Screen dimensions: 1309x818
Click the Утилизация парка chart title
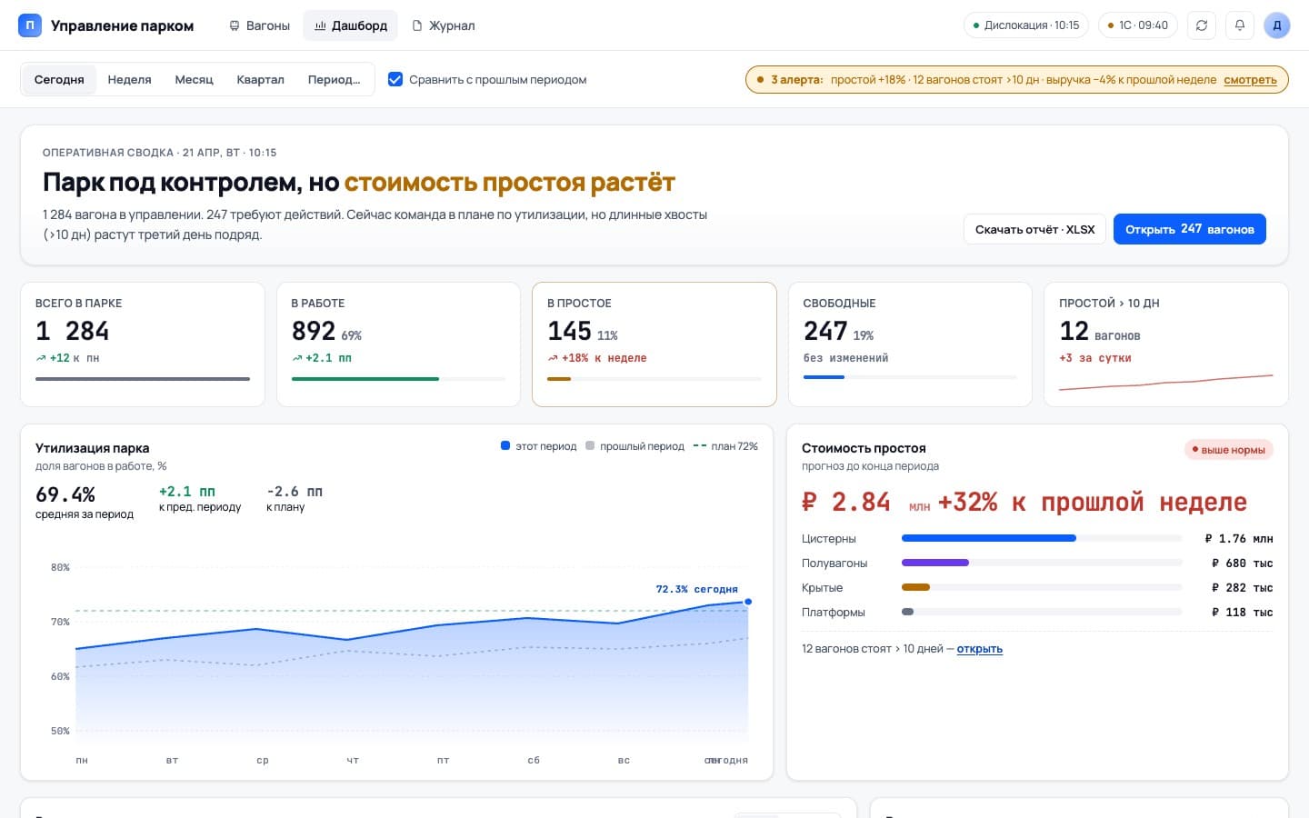[93, 448]
